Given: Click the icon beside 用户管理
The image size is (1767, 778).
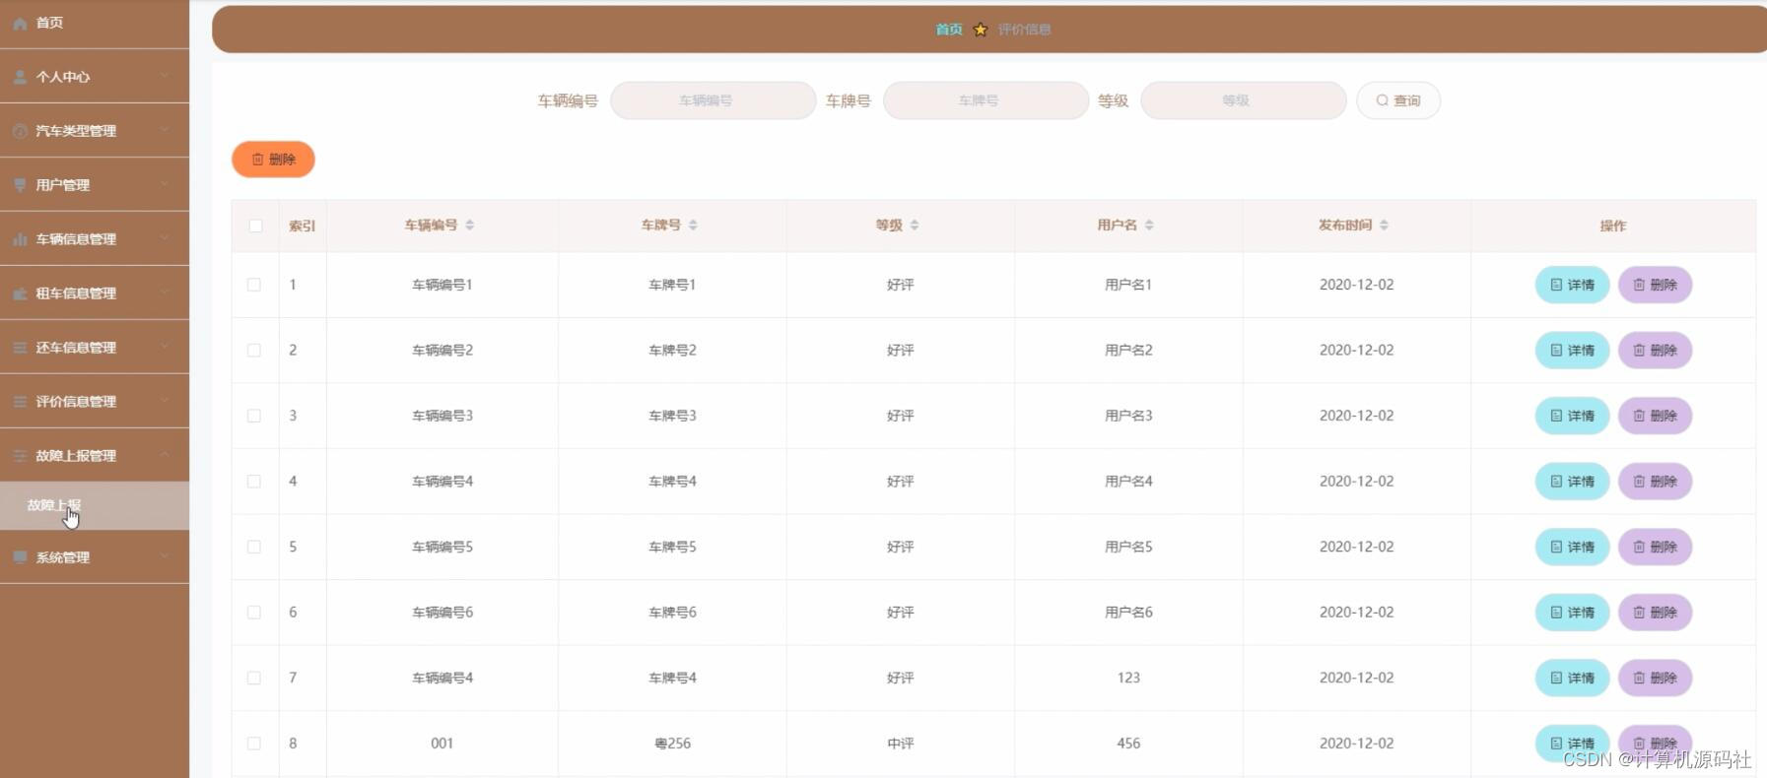Looking at the screenshot, I should pyautogui.click(x=20, y=185).
